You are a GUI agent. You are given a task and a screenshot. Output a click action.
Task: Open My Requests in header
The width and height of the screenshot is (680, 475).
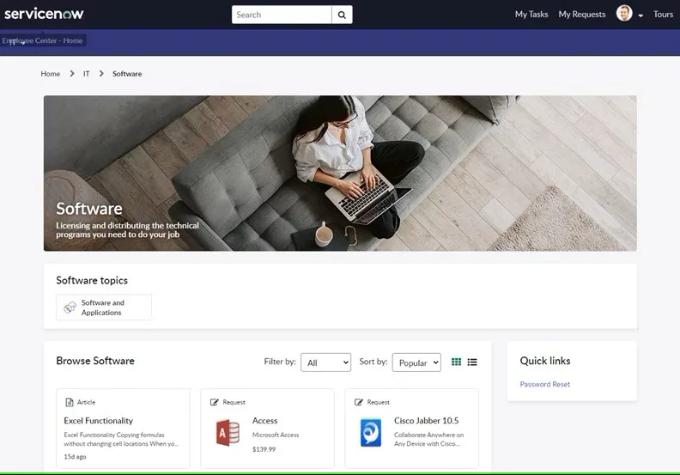(582, 15)
